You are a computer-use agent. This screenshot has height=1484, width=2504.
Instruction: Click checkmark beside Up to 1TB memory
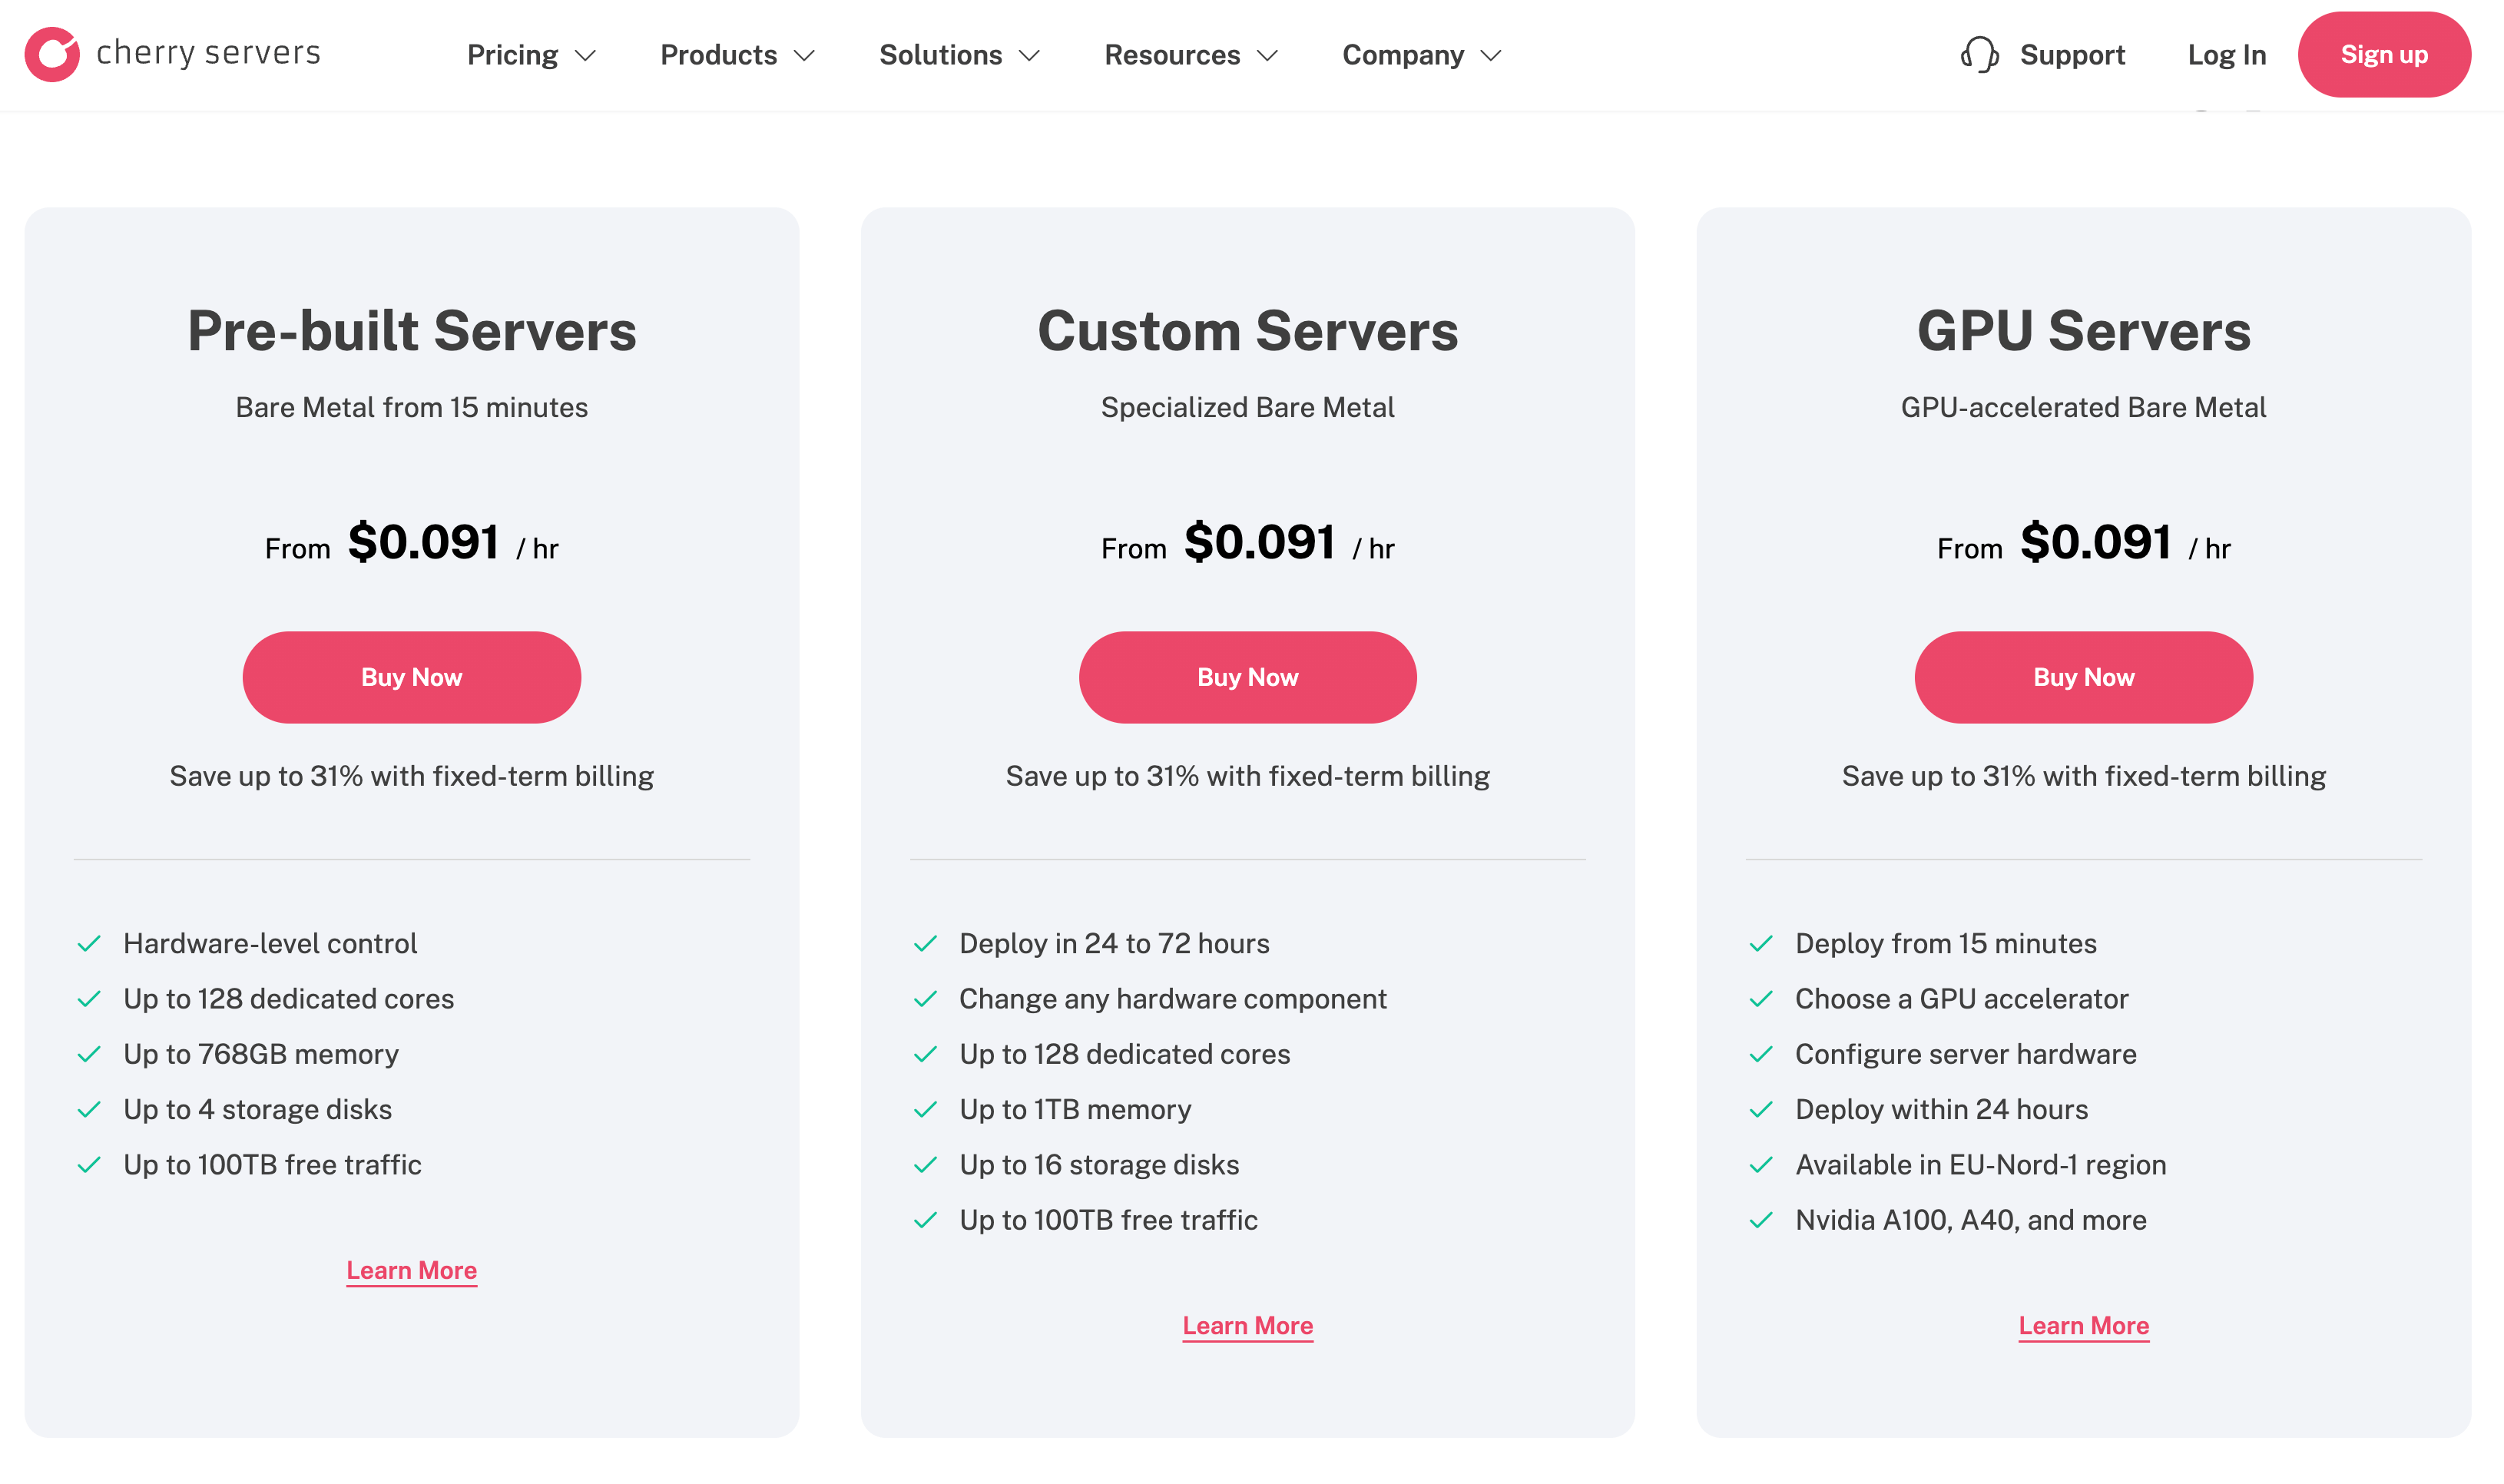(925, 1109)
